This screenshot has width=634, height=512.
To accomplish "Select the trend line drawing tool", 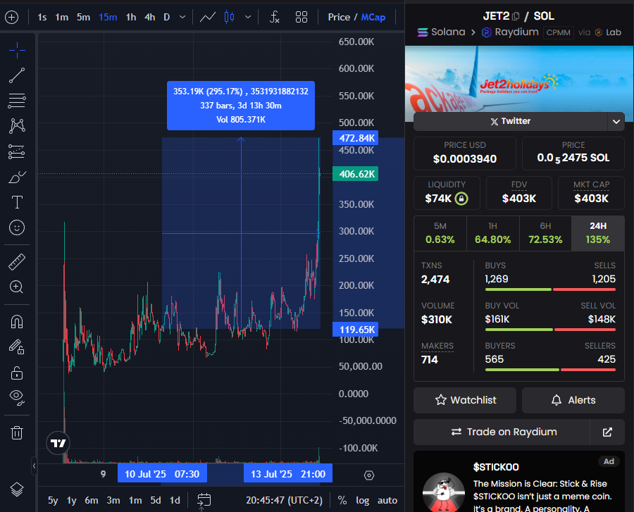I will [x=17, y=75].
